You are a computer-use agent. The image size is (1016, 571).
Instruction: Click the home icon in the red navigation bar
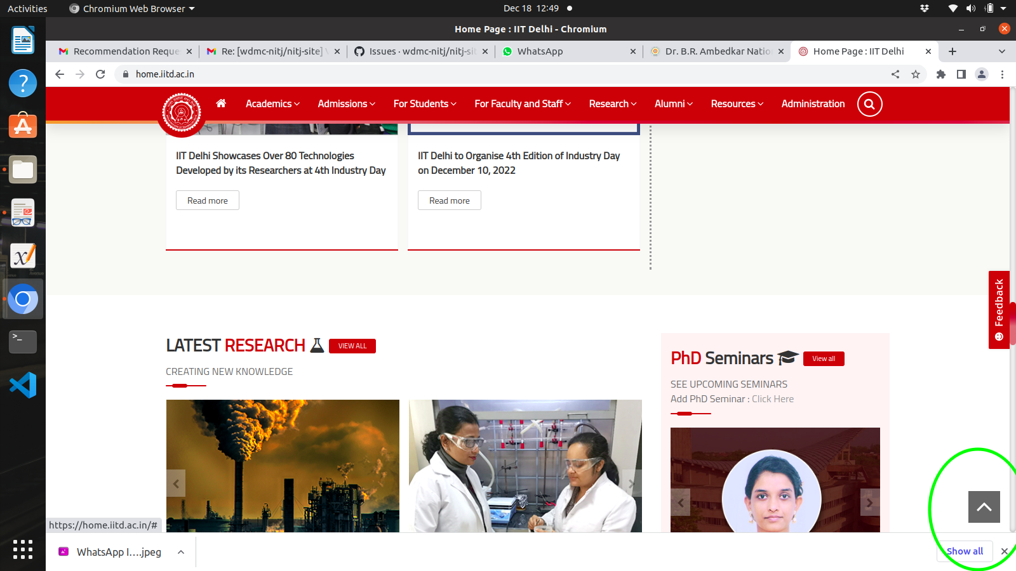[220, 103]
